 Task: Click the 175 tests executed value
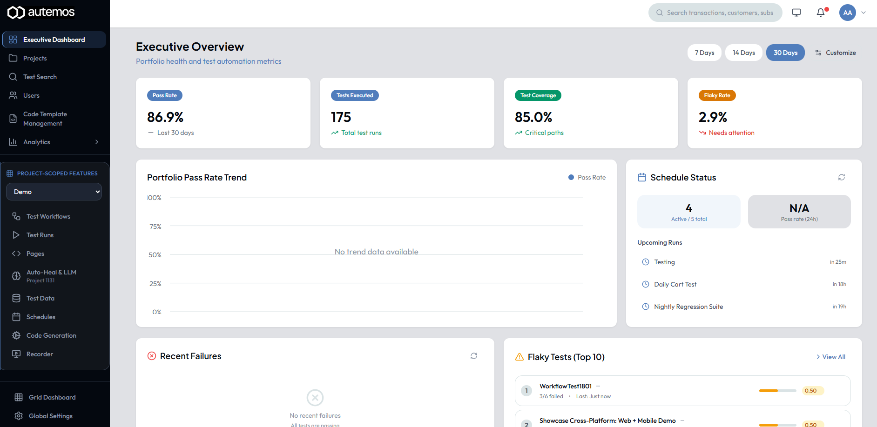pos(341,117)
